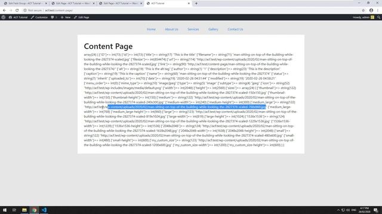Open Visual Studio Code from the taskbar

click(44, 210)
